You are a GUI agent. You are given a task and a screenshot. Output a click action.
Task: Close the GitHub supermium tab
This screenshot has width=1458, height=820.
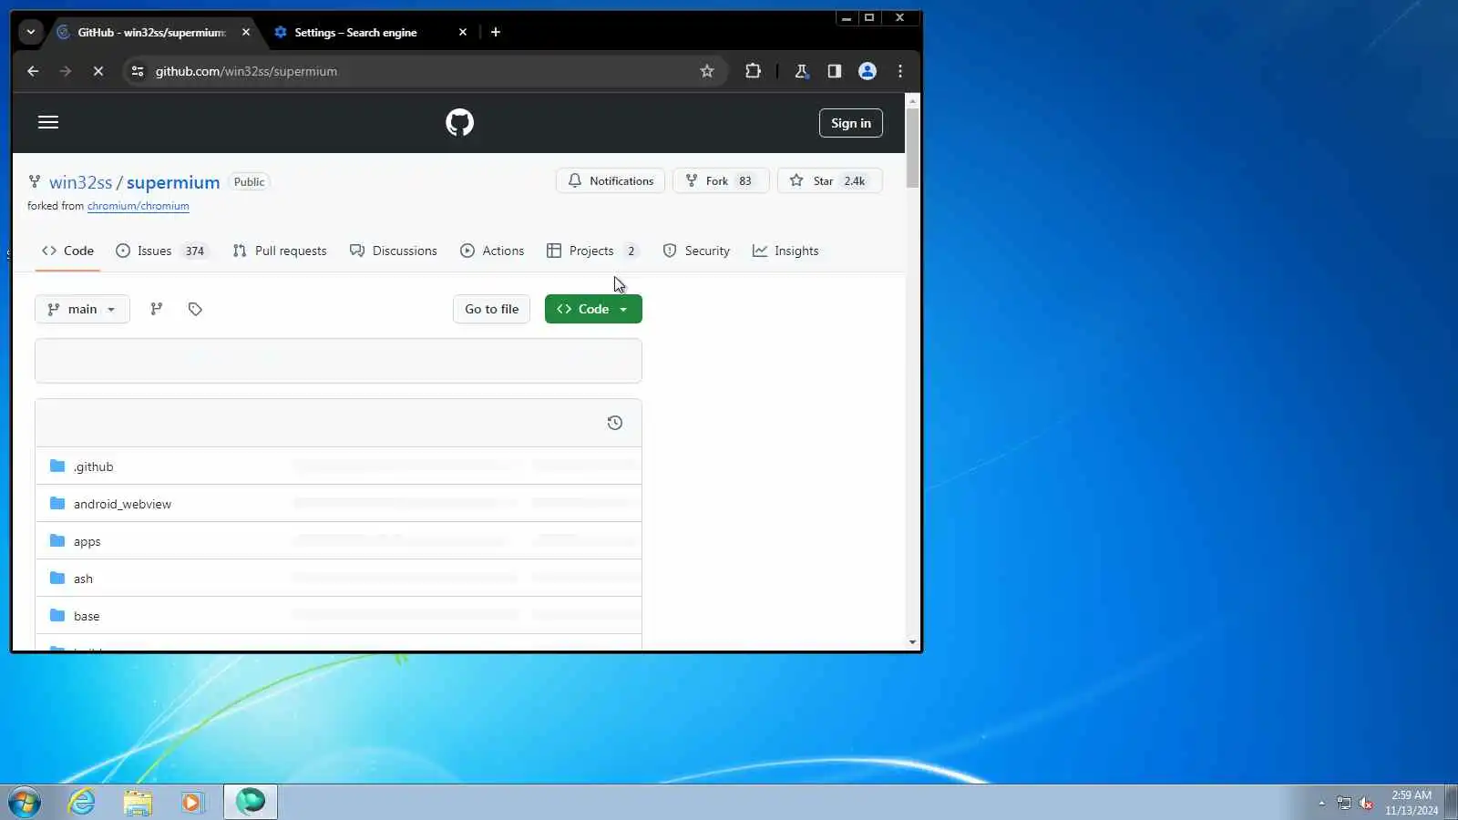pos(246,32)
